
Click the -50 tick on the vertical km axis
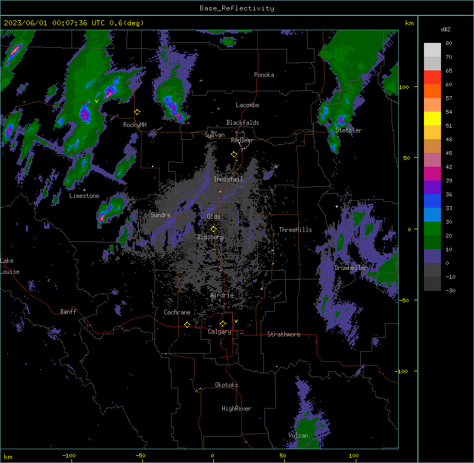tap(404, 300)
